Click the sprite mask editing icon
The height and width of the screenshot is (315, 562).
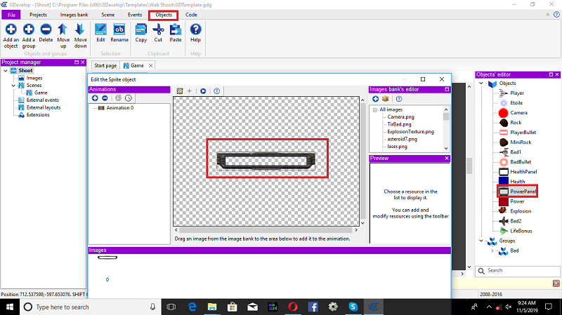pos(180,91)
